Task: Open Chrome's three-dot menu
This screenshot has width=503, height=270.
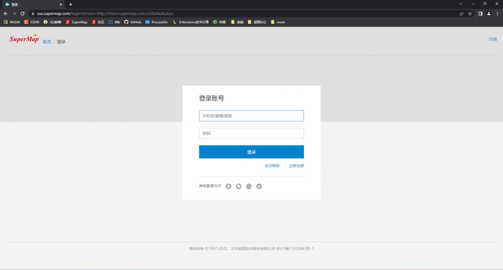Action: point(497,13)
